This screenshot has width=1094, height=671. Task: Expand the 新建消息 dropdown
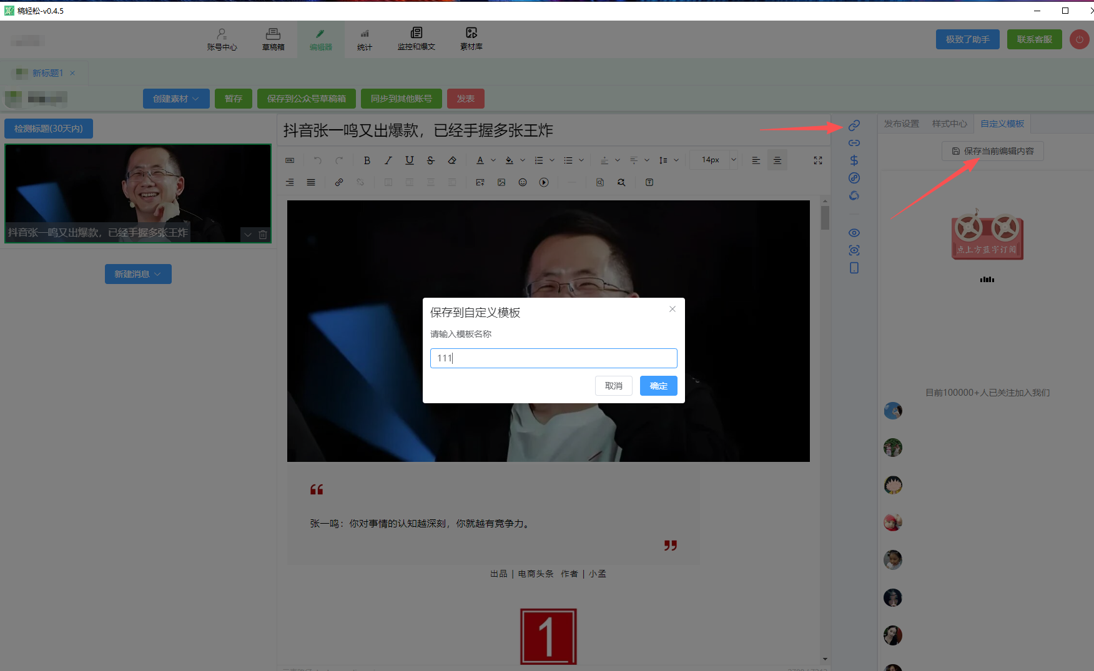(138, 274)
